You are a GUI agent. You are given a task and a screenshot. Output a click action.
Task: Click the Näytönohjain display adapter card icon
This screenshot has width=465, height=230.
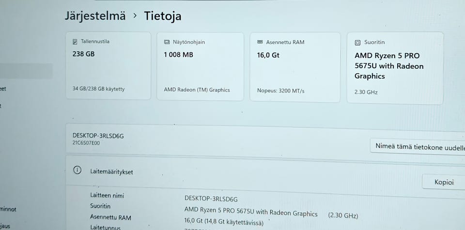coord(167,42)
